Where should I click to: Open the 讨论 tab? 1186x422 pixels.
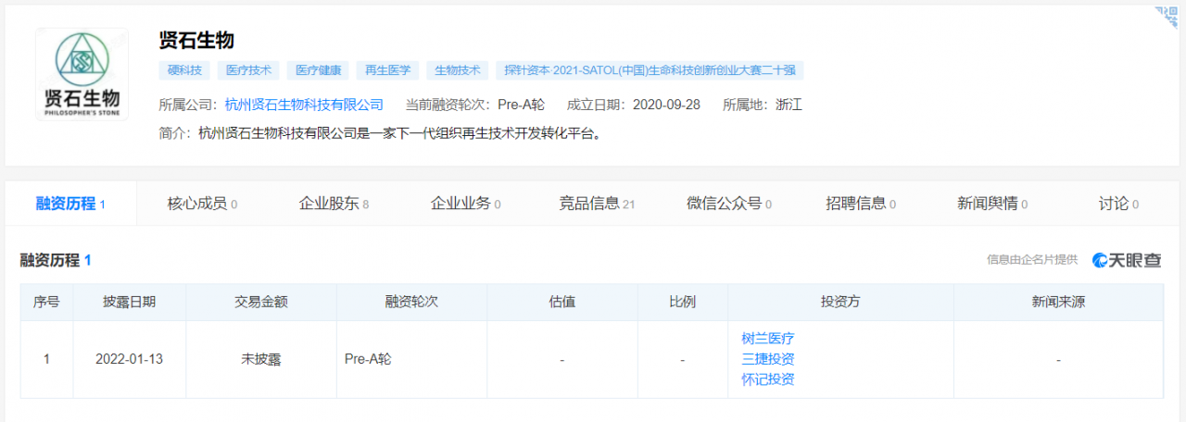[1118, 204]
